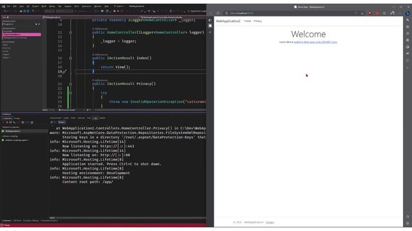Collapse the HomeController constructor at line 11
This screenshot has height=231, width=412.
click(x=70, y=33)
